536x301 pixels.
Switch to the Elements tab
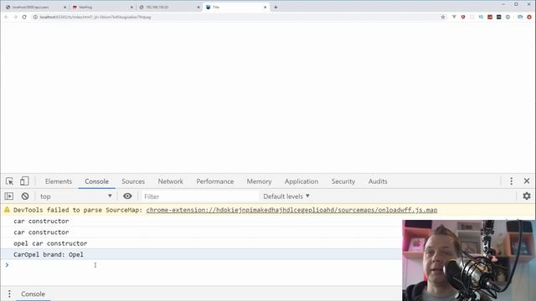(x=59, y=181)
